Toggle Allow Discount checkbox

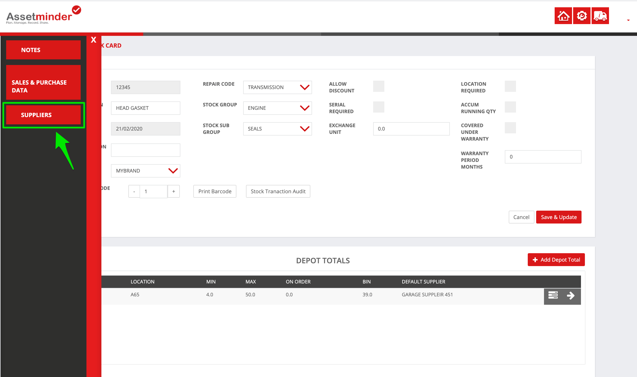point(379,86)
